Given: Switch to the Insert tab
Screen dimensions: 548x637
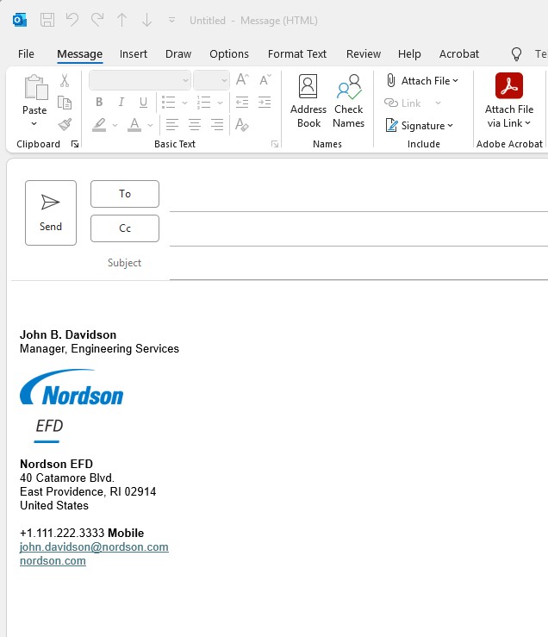Looking at the screenshot, I should click(134, 54).
